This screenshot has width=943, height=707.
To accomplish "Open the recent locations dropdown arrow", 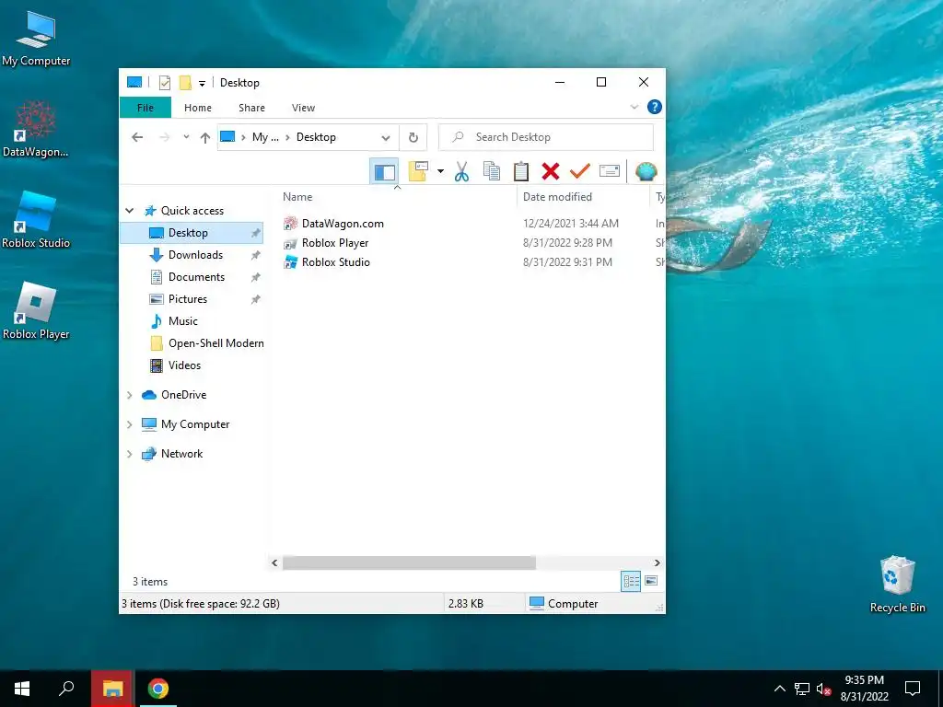I will point(186,137).
